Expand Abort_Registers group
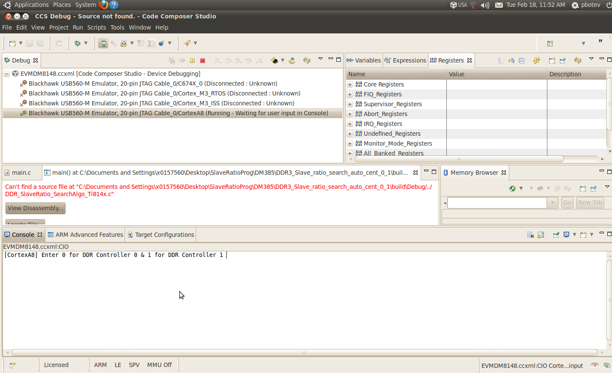Screen dimensions: 612x373 pos(350,114)
